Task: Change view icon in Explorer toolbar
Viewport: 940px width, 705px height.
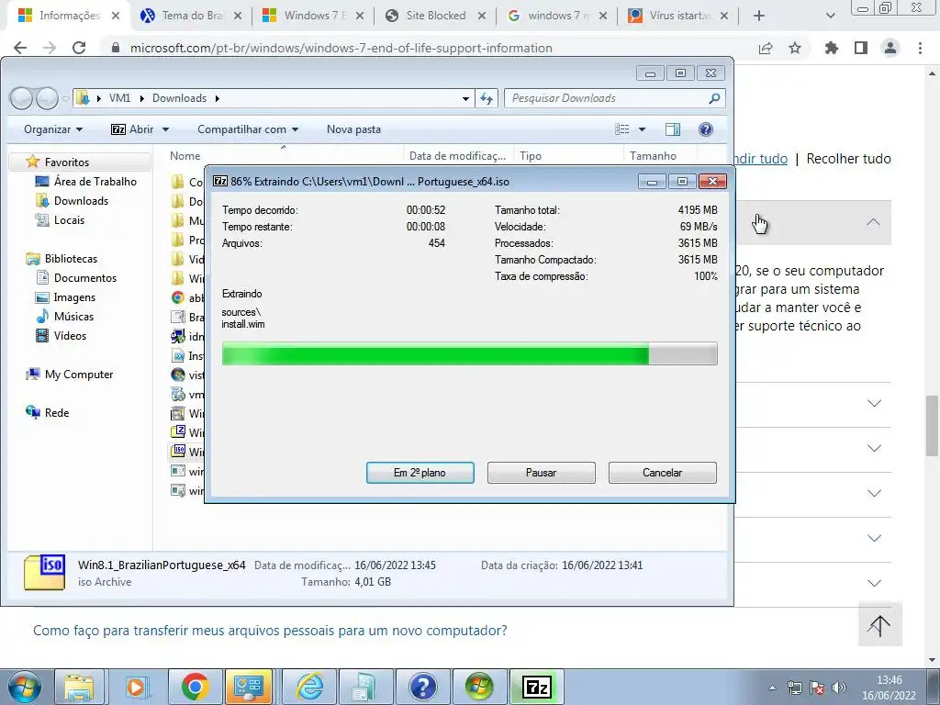Action: tap(622, 129)
